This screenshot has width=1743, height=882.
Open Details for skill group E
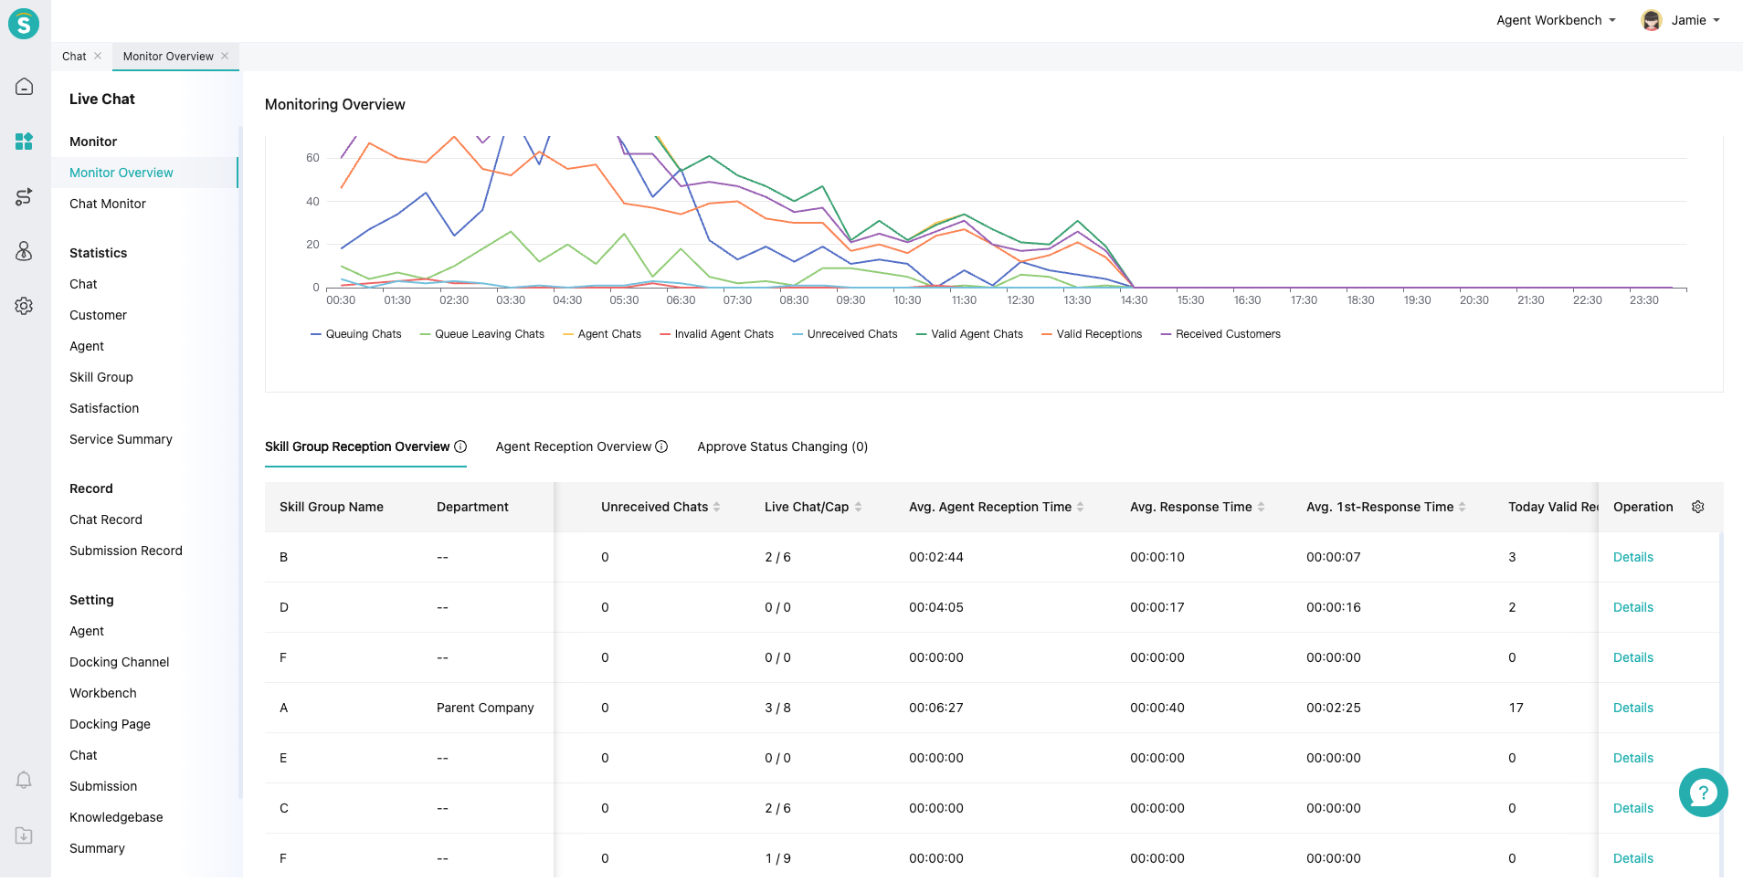[1633, 758]
